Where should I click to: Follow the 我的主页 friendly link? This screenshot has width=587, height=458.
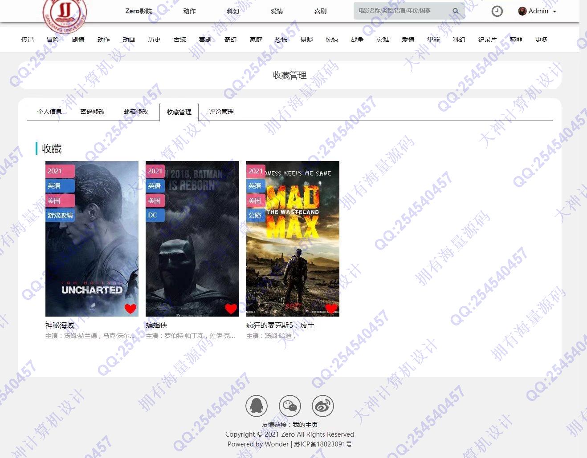(x=305, y=425)
